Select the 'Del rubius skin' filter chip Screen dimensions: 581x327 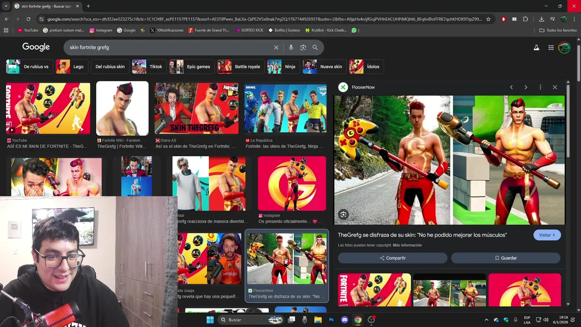(x=110, y=66)
